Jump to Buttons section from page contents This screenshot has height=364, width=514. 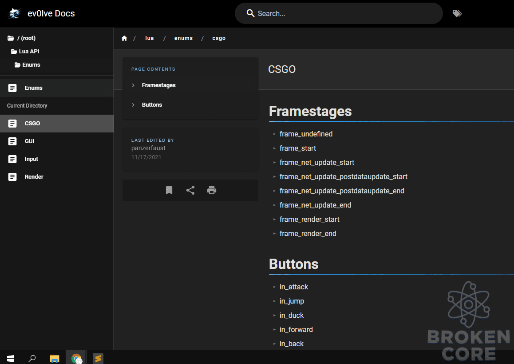[152, 105]
